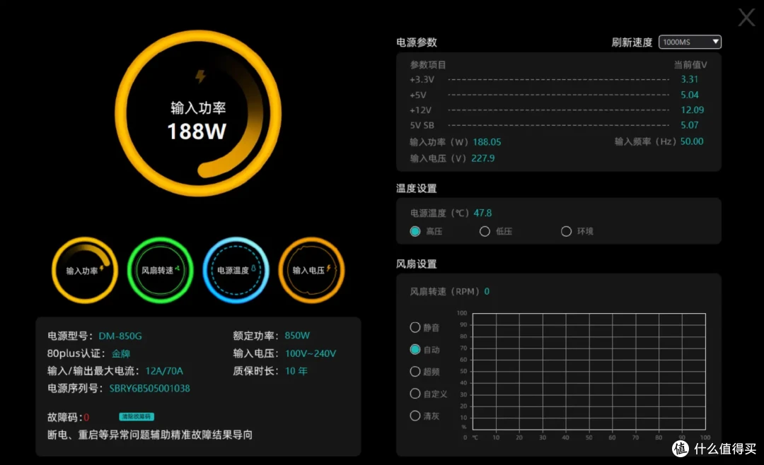Click the 输入功率 circular gauge icon
This screenshot has width=764, height=465.
(x=85, y=270)
